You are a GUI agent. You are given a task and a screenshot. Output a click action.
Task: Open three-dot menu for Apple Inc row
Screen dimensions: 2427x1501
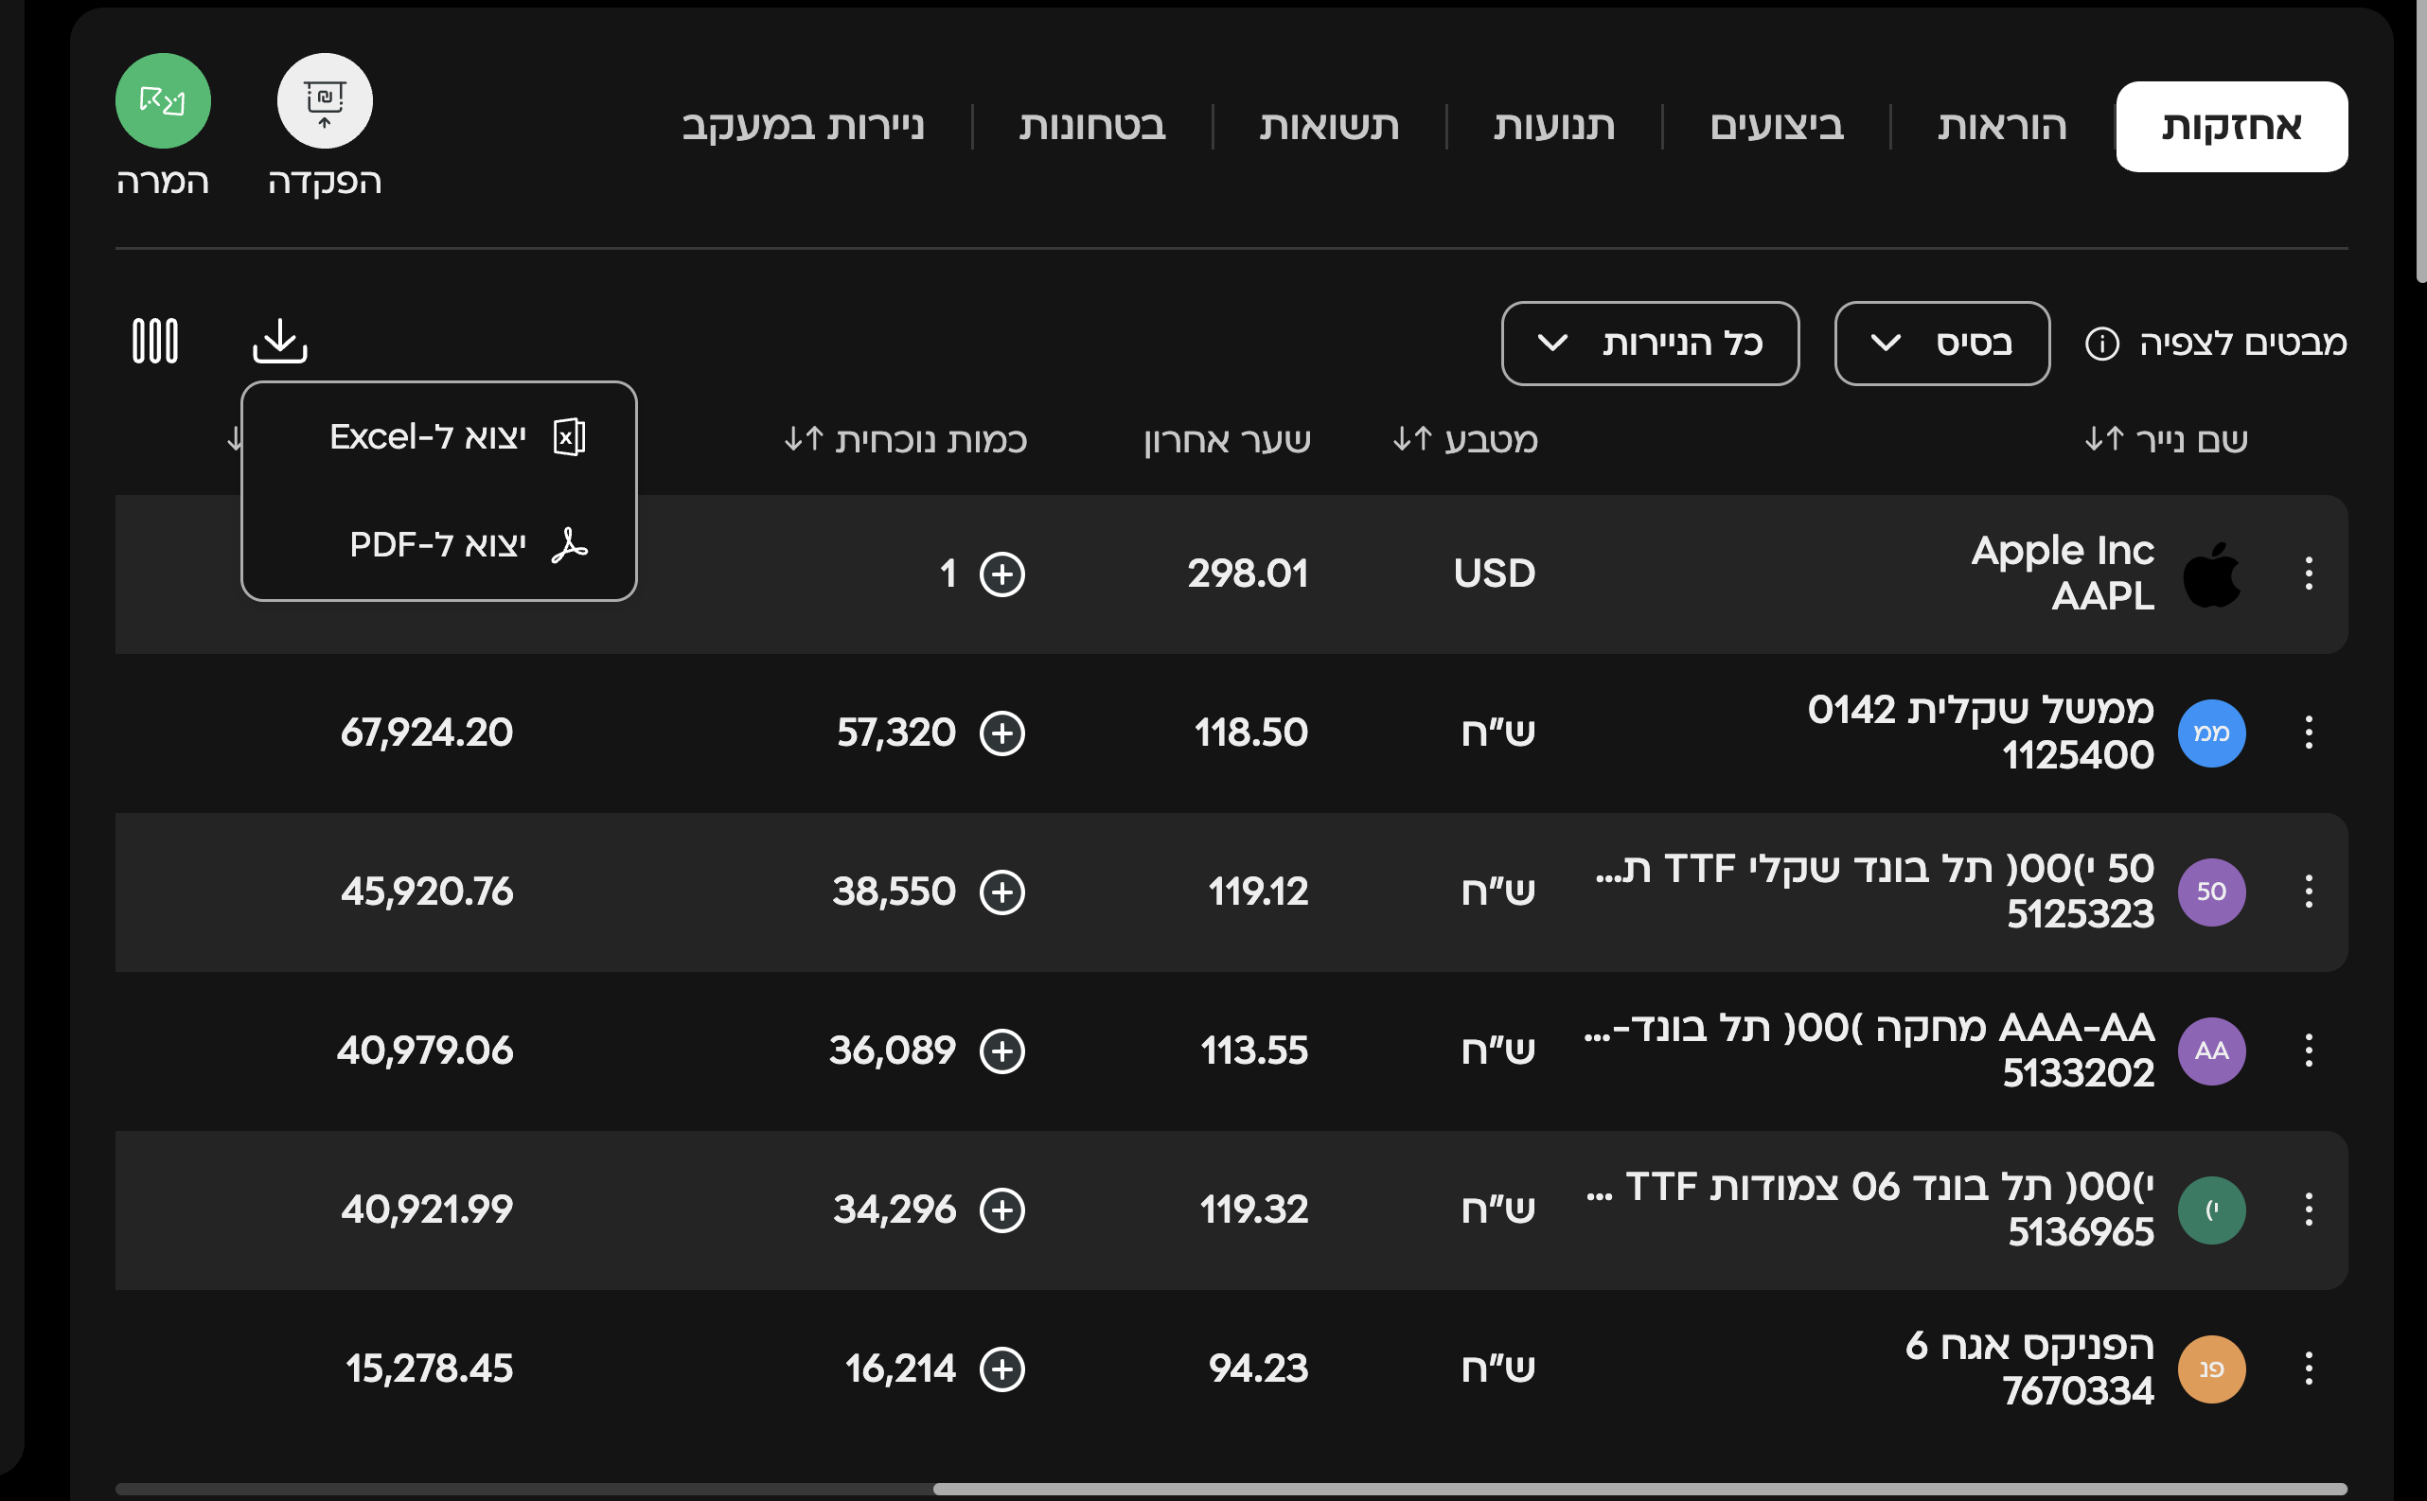pyautogui.click(x=2309, y=573)
